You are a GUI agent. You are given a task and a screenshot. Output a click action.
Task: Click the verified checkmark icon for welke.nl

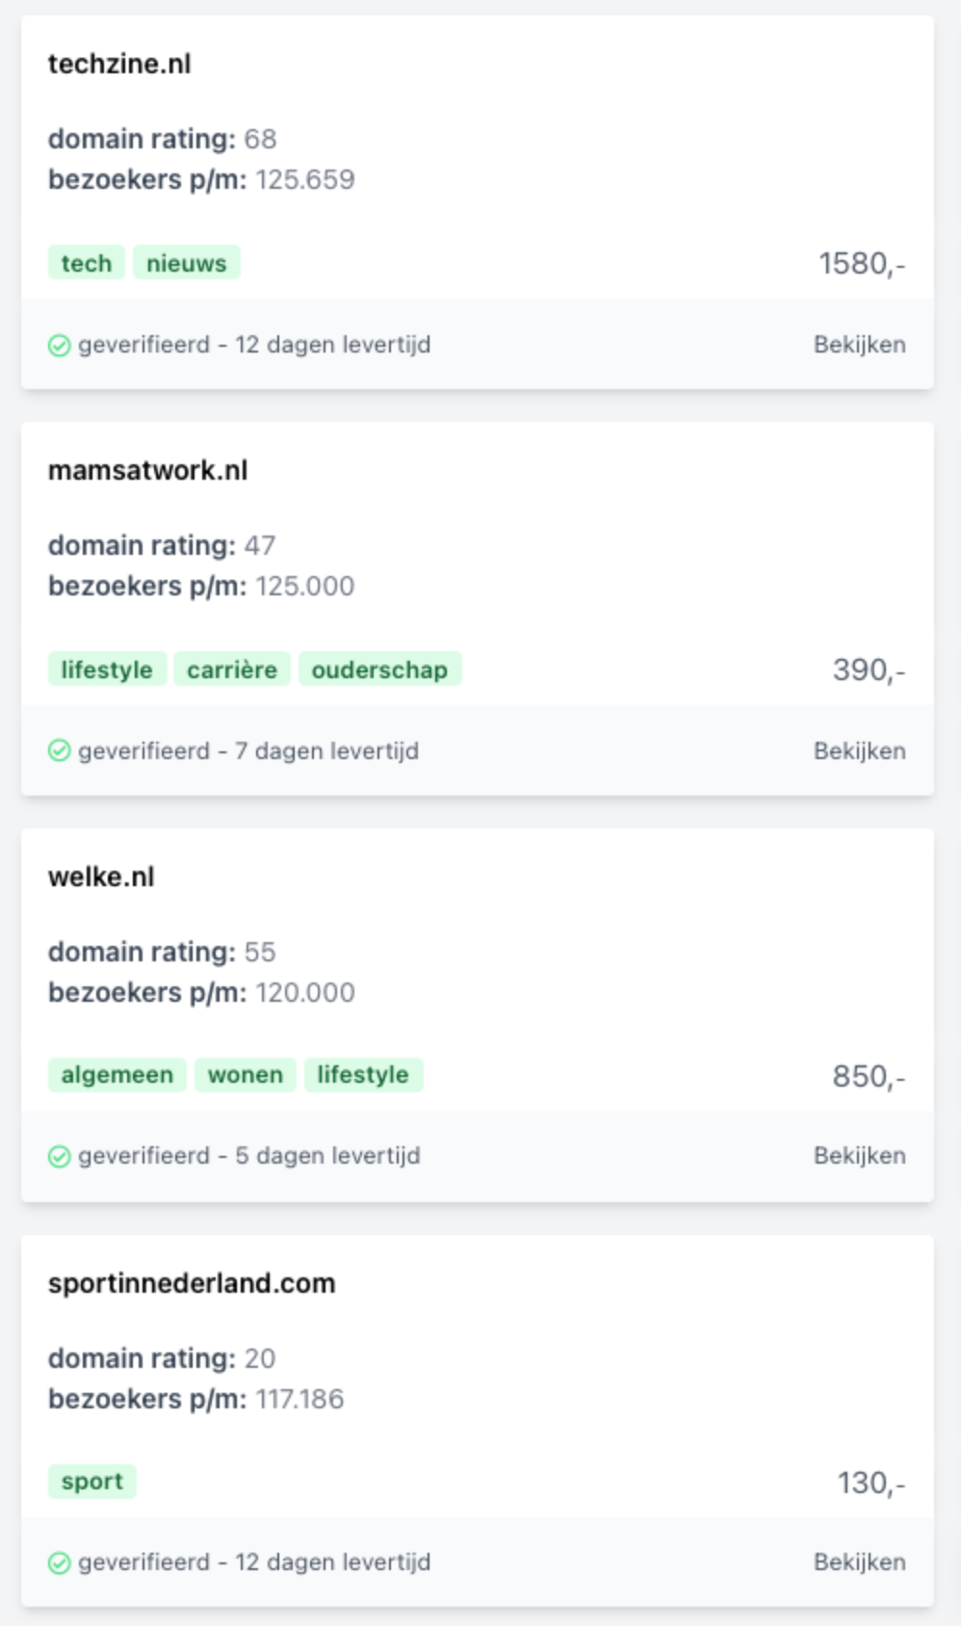pos(59,1156)
